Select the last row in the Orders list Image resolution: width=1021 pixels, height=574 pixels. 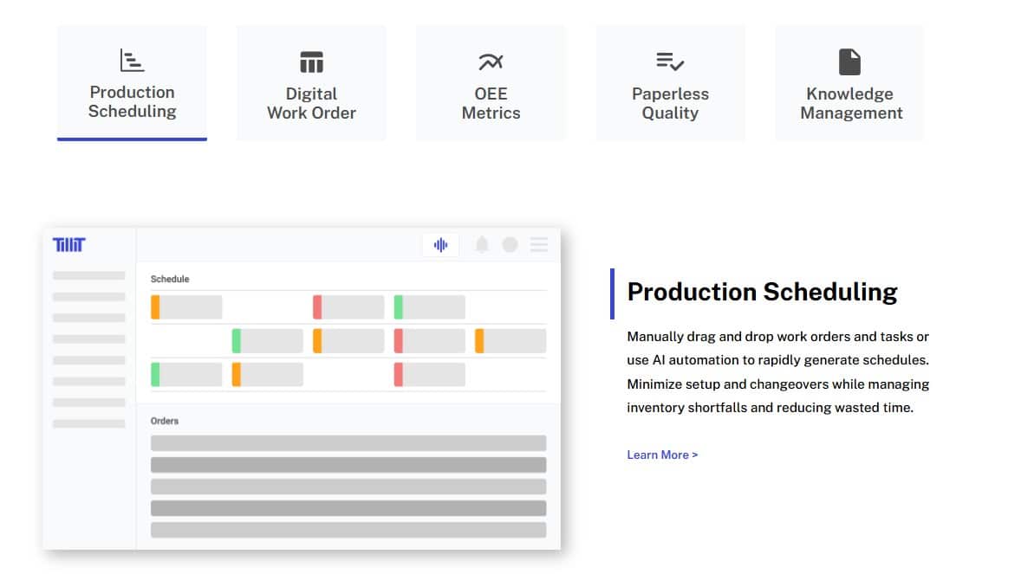tap(348, 530)
